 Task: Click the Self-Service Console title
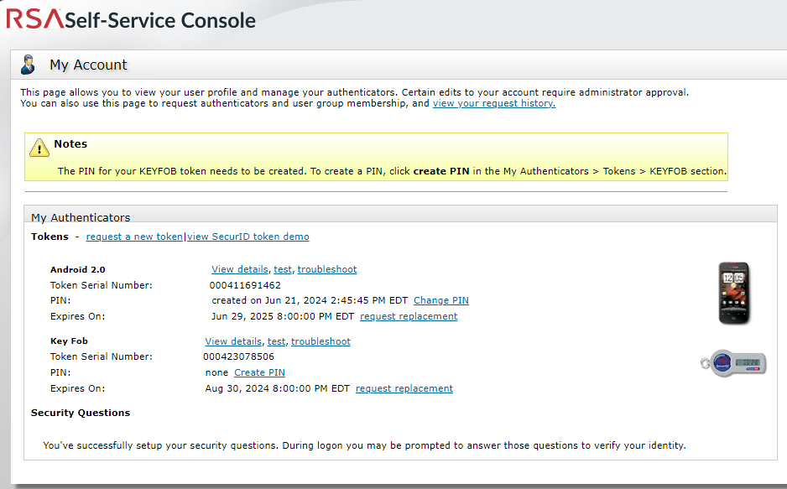click(x=160, y=21)
